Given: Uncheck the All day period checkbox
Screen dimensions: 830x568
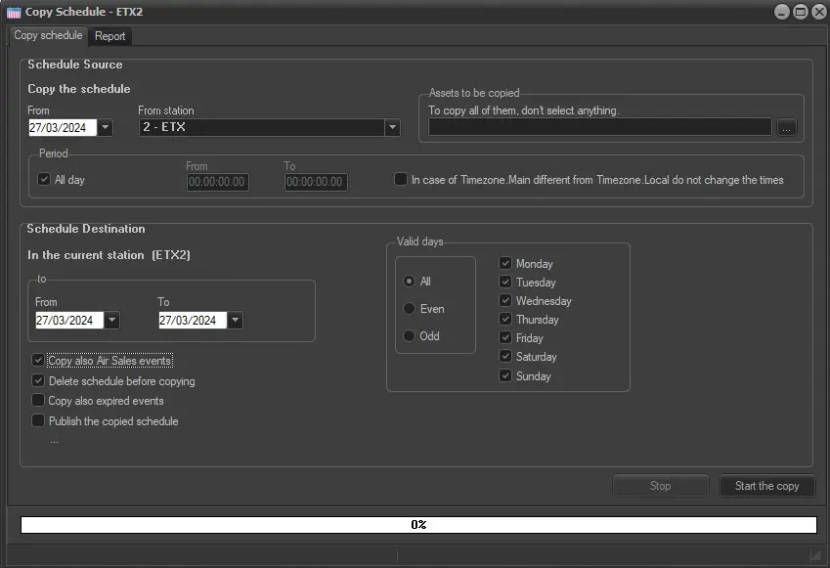Looking at the screenshot, I should pos(44,180).
